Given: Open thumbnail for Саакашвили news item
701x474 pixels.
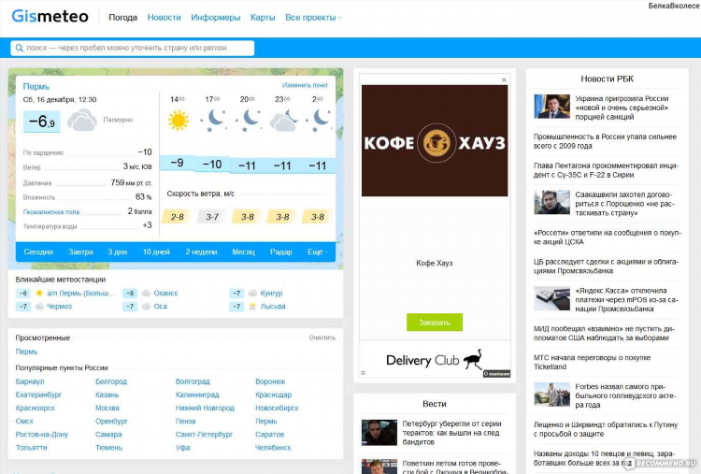Looking at the screenshot, I should [x=551, y=202].
